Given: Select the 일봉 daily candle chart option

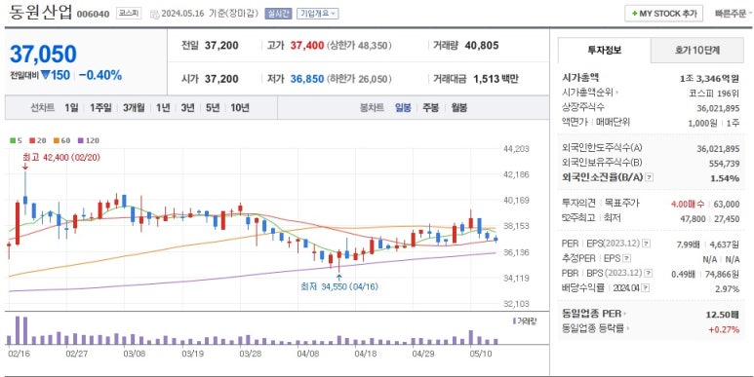Looking at the screenshot, I should [403, 107].
